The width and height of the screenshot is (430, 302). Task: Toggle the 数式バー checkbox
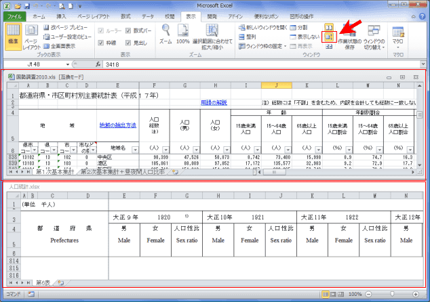(x=129, y=30)
